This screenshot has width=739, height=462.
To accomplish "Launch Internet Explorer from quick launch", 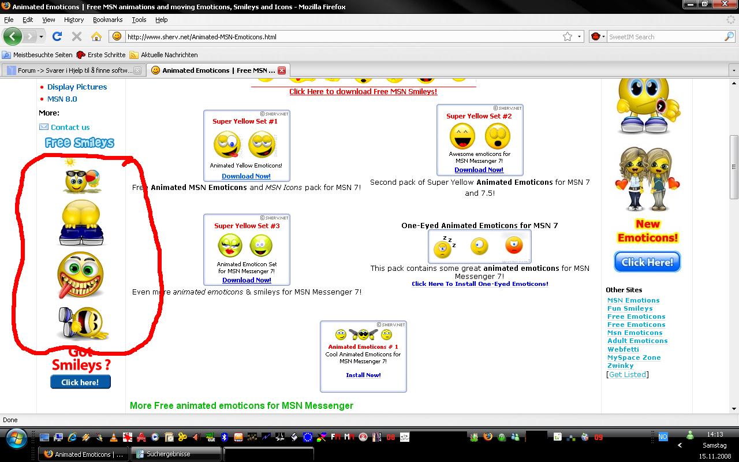I will click(72, 437).
